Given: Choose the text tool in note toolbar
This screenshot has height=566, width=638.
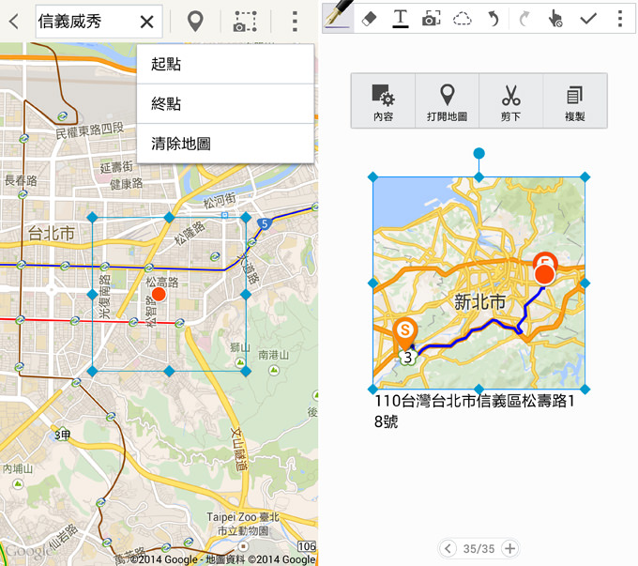Looking at the screenshot, I should point(401,19).
